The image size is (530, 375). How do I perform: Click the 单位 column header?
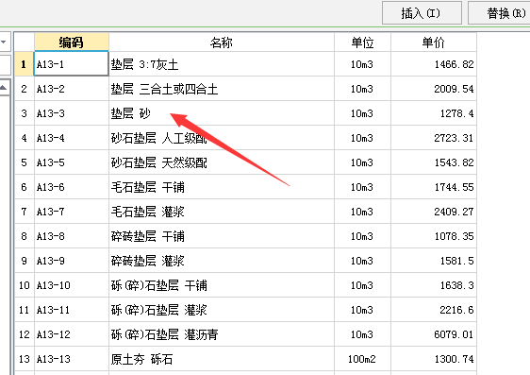(362, 43)
